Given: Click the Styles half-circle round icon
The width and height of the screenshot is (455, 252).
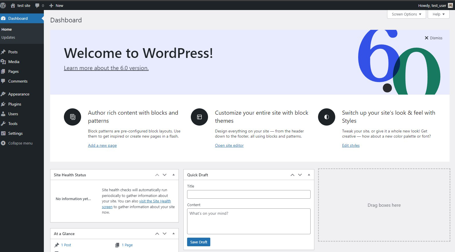Looking at the screenshot, I should click(327, 117).
